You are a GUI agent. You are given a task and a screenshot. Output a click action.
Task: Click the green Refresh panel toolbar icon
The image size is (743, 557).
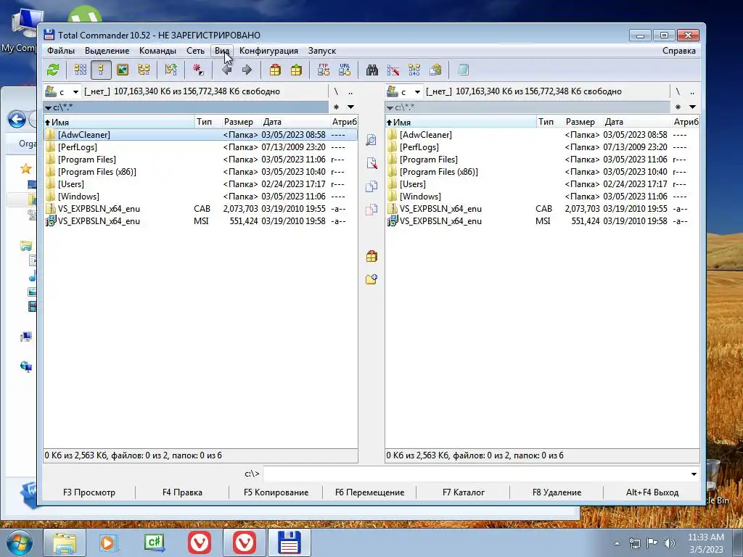pos(53,70)
